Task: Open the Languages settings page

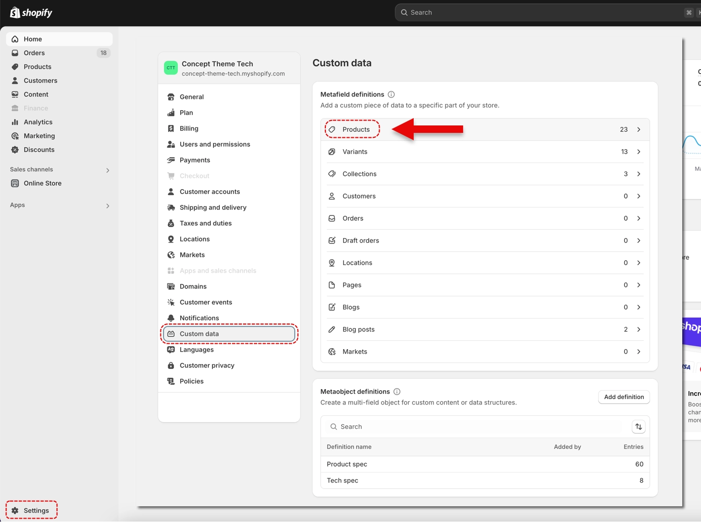Action: (x=196, y=350)
